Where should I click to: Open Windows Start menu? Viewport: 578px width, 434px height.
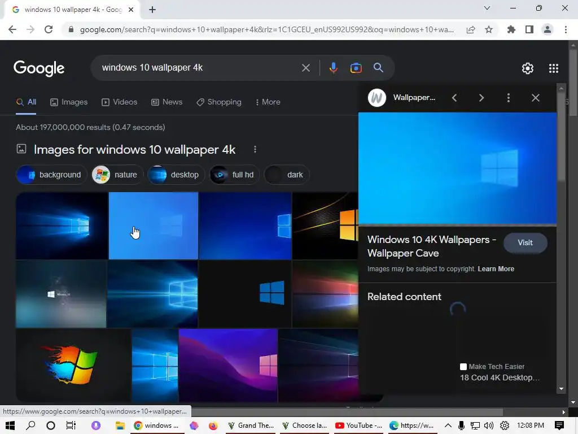pyautogui.click(x=10, y=426)
